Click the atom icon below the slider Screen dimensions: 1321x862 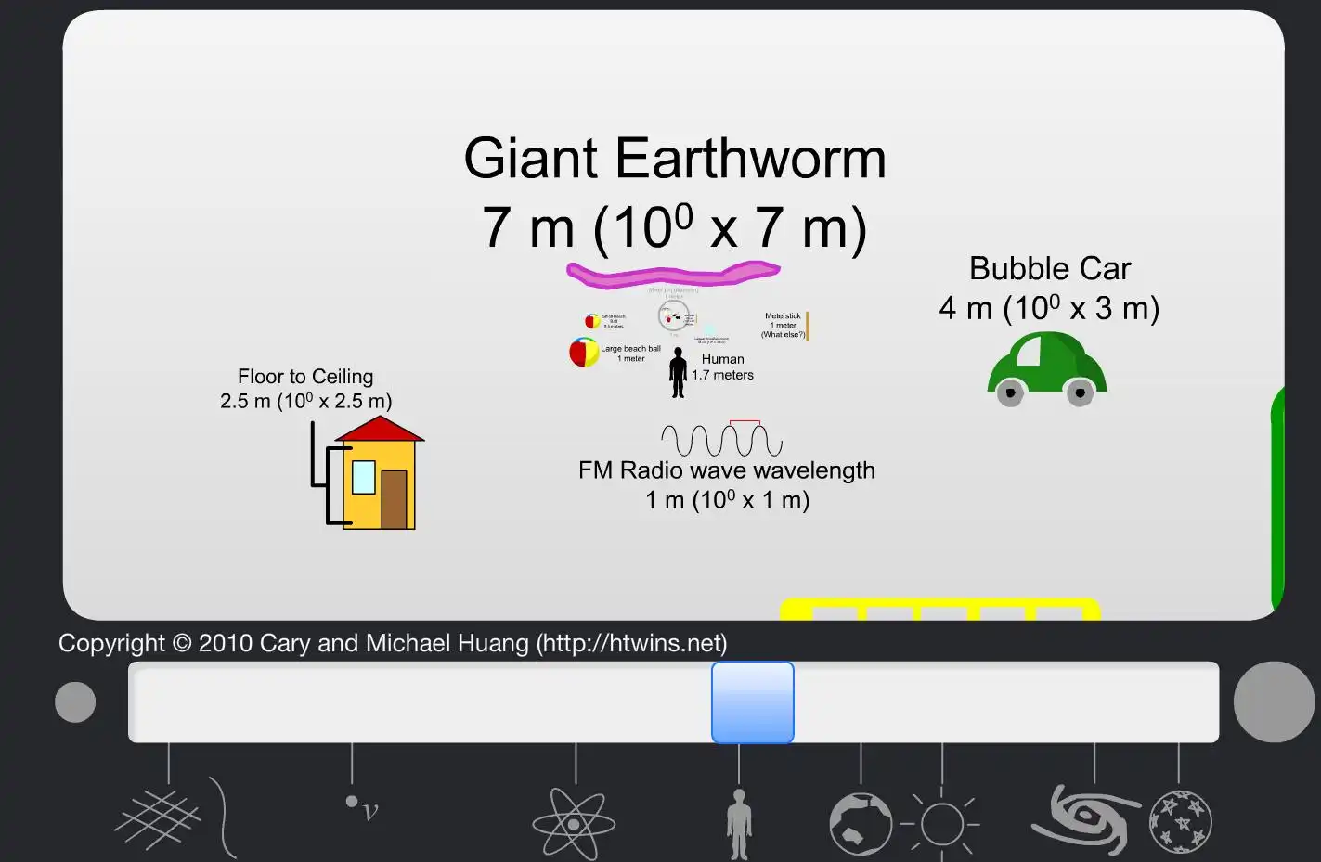[x=574, y=823]
